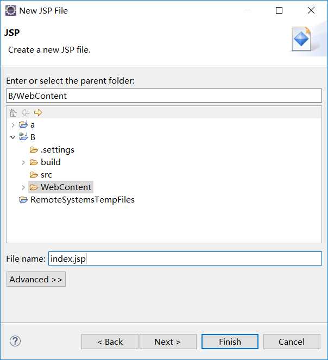Click the File name text field

[185, 258]
